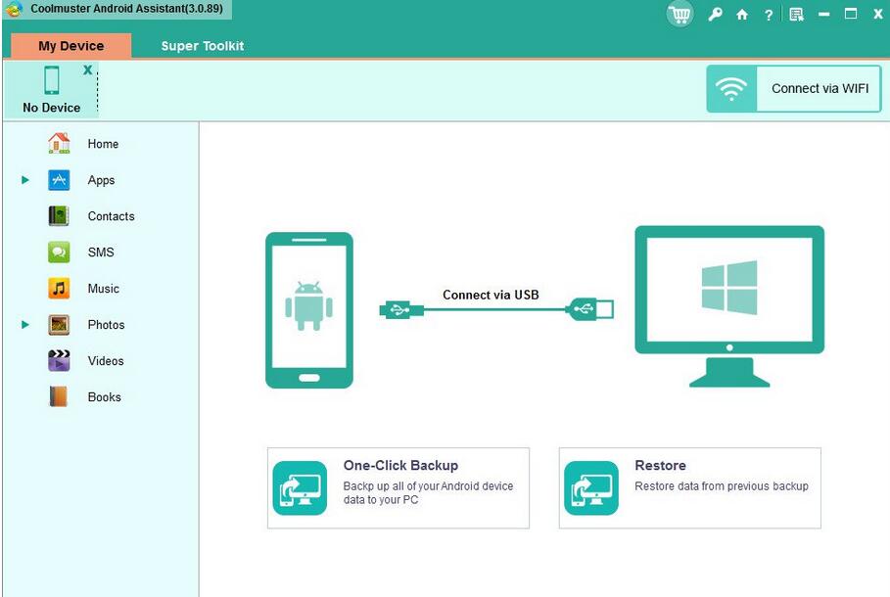Switch to the Super Toolkit tab
Viewport: 890px width, 597px height.
pyautogui.click(x=203, y=45)
